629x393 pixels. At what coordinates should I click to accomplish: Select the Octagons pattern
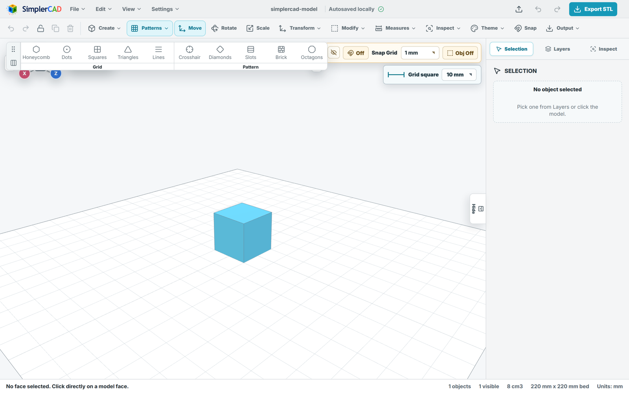(312, 53)
